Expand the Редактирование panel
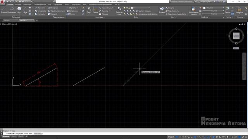The image size is (248, 139). coord(60,17)
